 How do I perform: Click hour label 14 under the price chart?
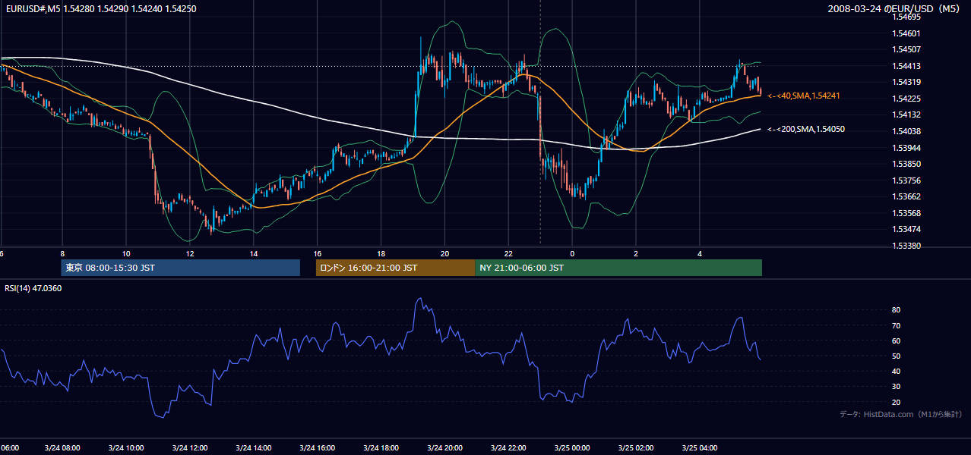(x=254, y=254)
